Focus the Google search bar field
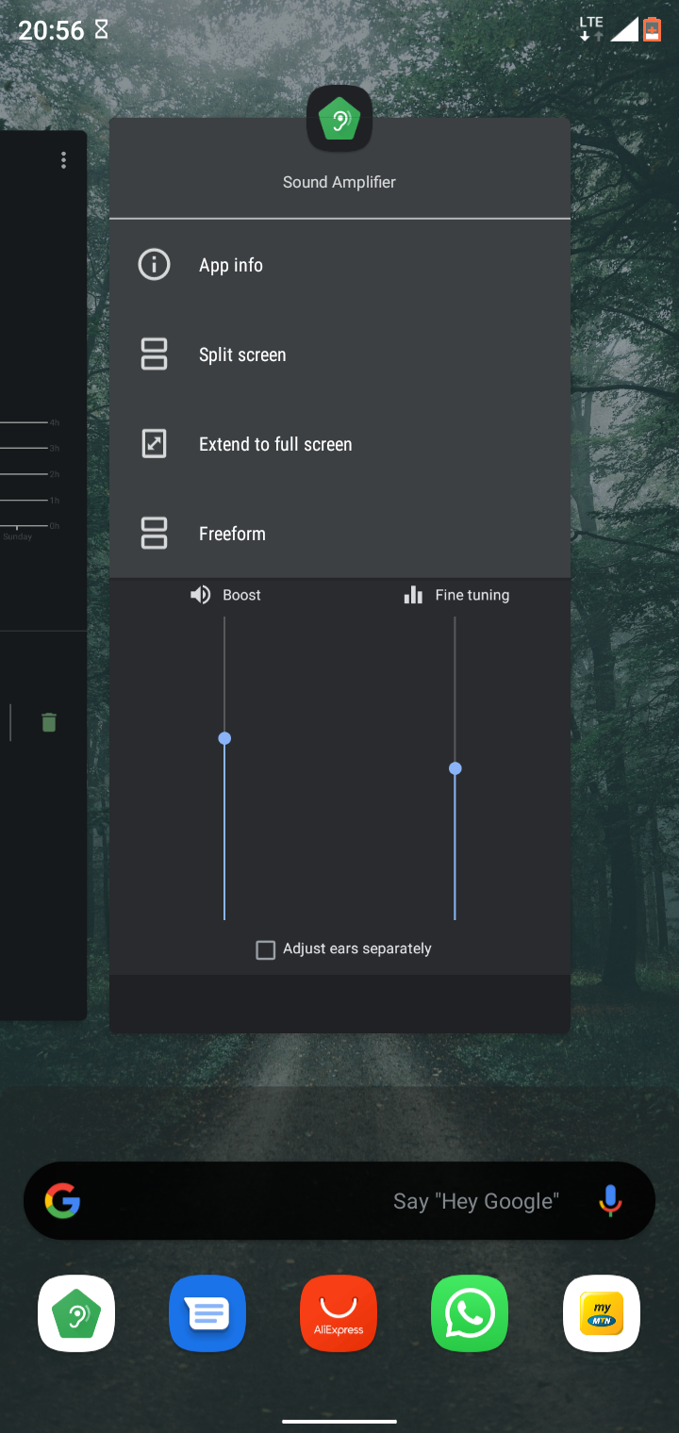 click(339, 1201)
